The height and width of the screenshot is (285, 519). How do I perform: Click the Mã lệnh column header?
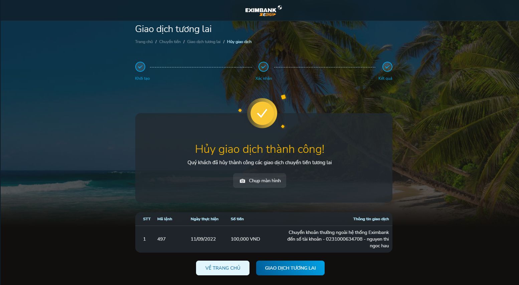point(165,219)
